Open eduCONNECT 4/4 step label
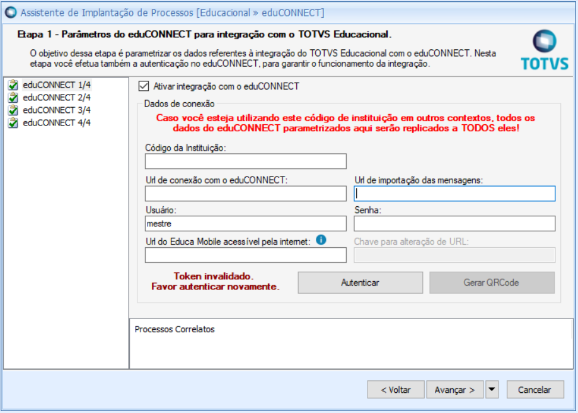 (x=57, y=122)
